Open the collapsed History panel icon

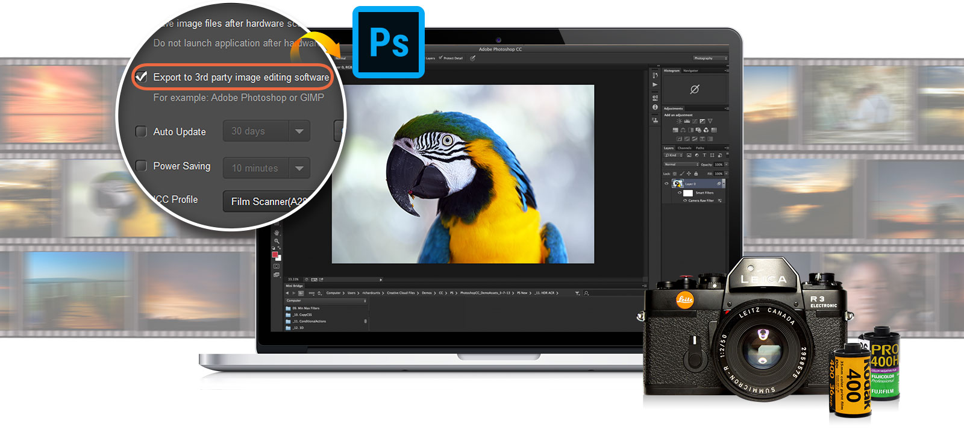655,75
